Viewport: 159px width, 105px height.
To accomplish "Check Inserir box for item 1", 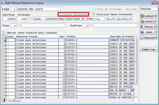I will coord(8,40).
